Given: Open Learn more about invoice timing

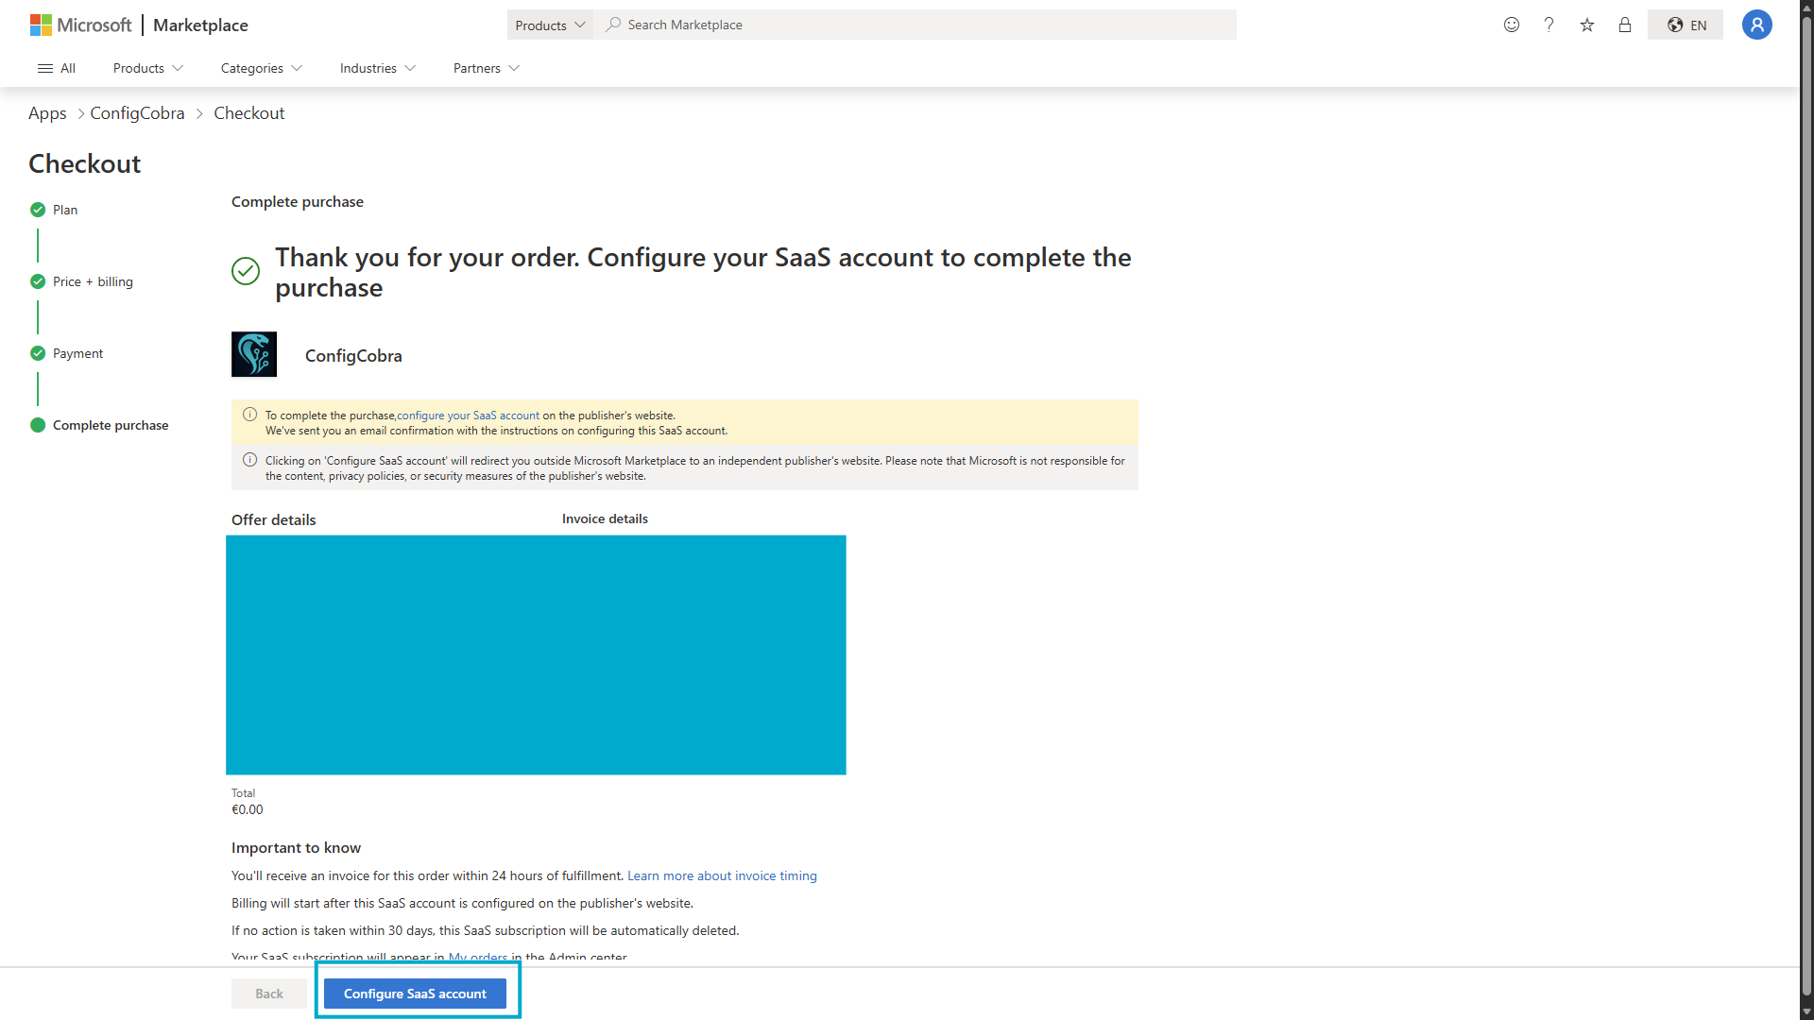Looking at the screenshot, I should click(722, 875).
